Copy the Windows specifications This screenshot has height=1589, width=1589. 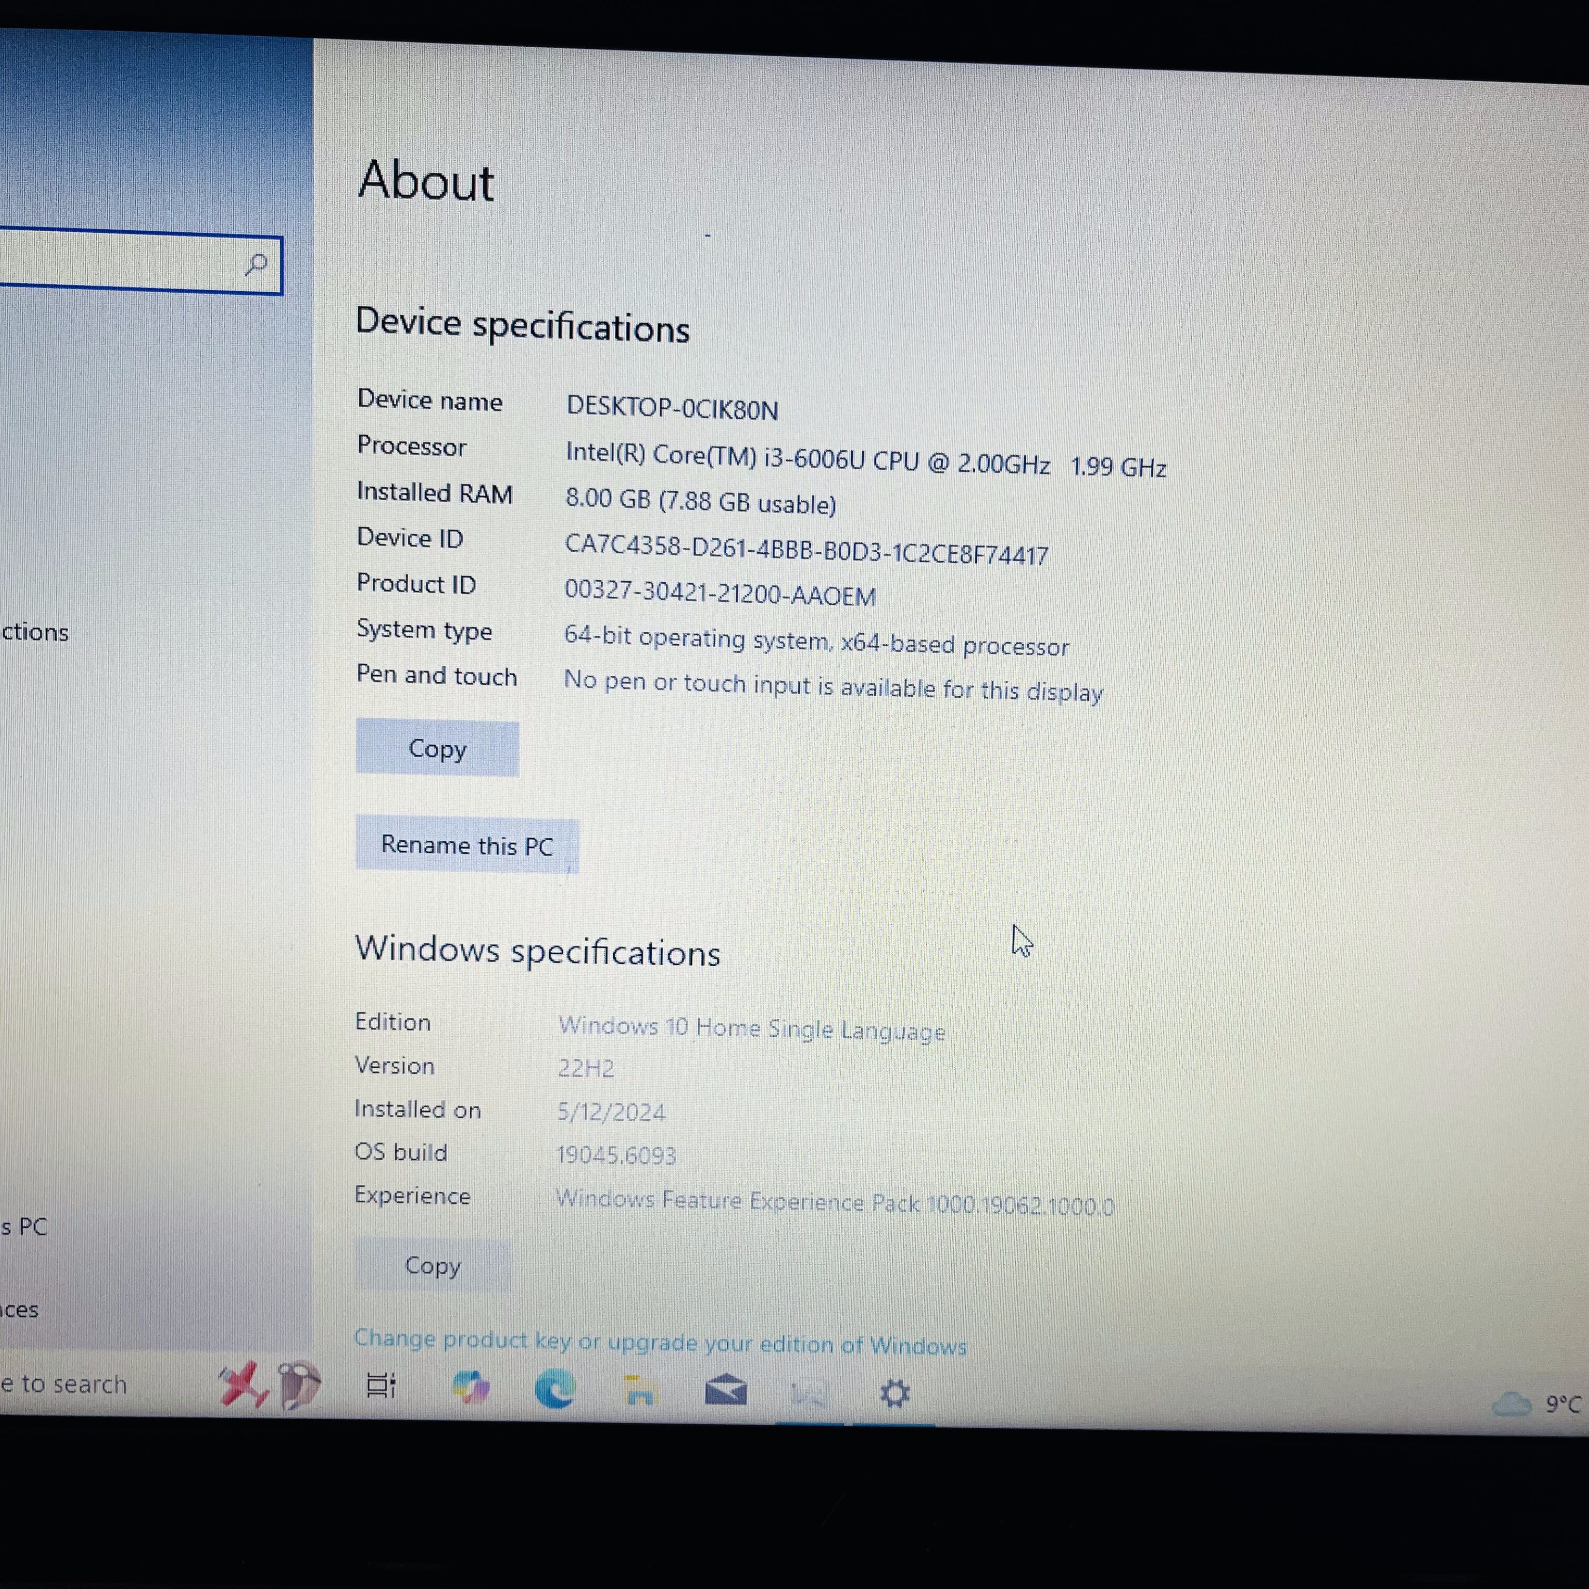[x=432, y=1265]
